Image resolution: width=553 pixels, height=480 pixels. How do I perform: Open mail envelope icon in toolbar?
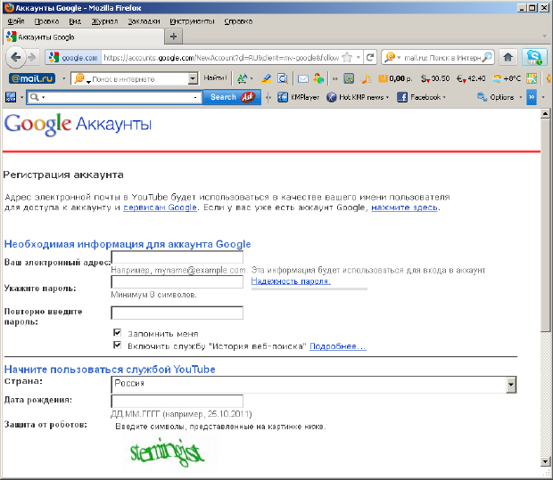[x=303, y=78]
